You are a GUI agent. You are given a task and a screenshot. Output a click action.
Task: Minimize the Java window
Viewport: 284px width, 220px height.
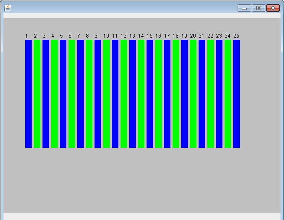click(x=244, y=8)
